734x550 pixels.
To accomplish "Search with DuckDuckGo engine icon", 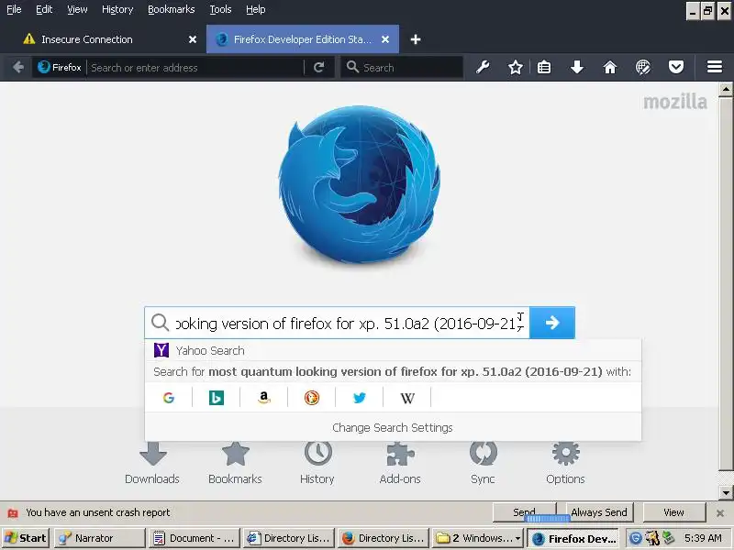I will click(312, 398).
